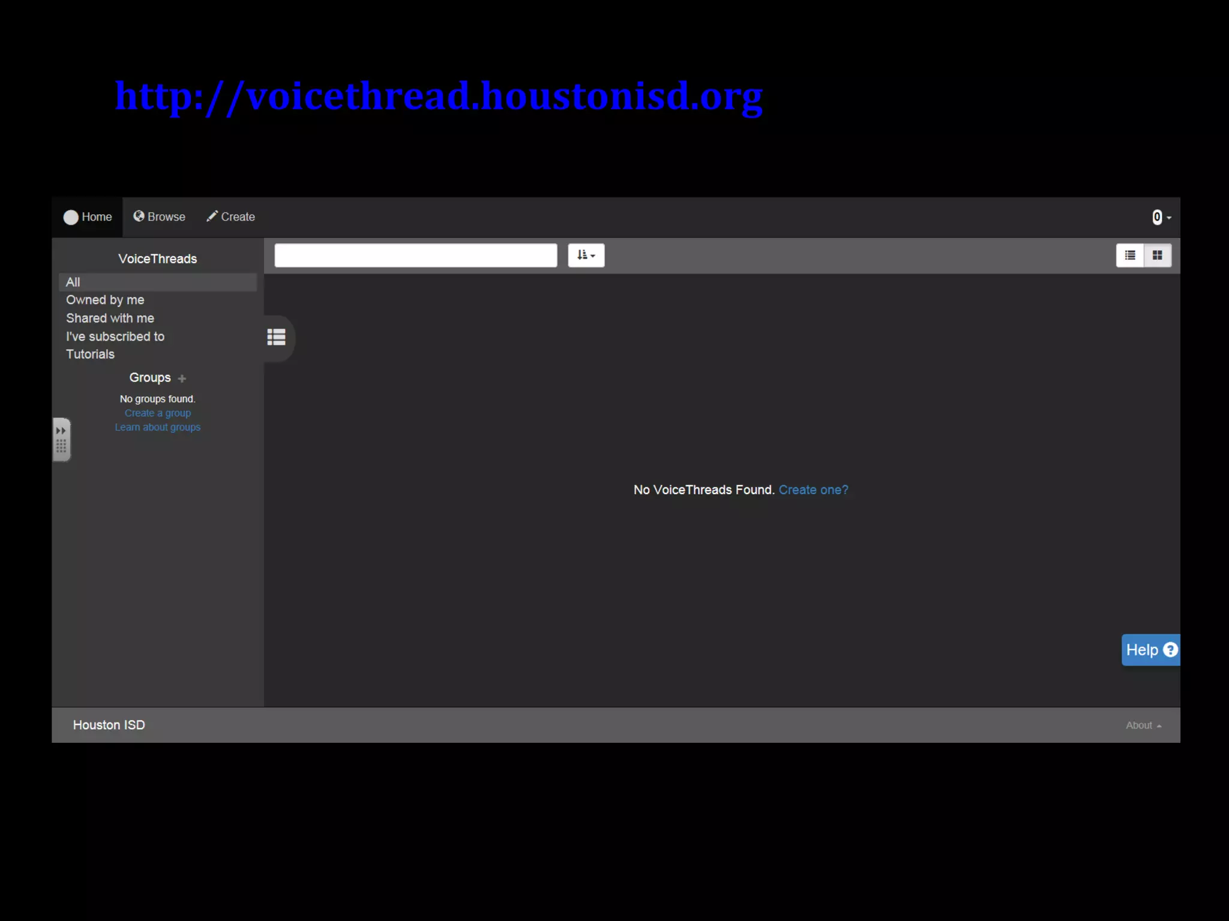1229x921 pixels.
Task: Open the Tutorials section
Action: click(90, 354)
